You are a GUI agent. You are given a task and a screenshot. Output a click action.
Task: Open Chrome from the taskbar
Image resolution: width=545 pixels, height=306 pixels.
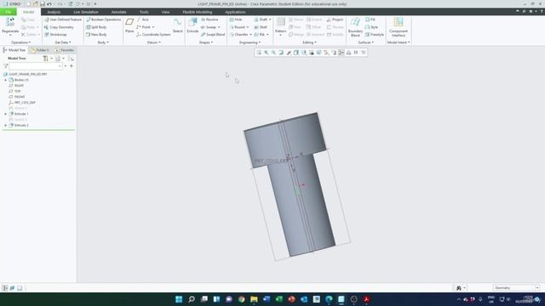tap(242, 299)
